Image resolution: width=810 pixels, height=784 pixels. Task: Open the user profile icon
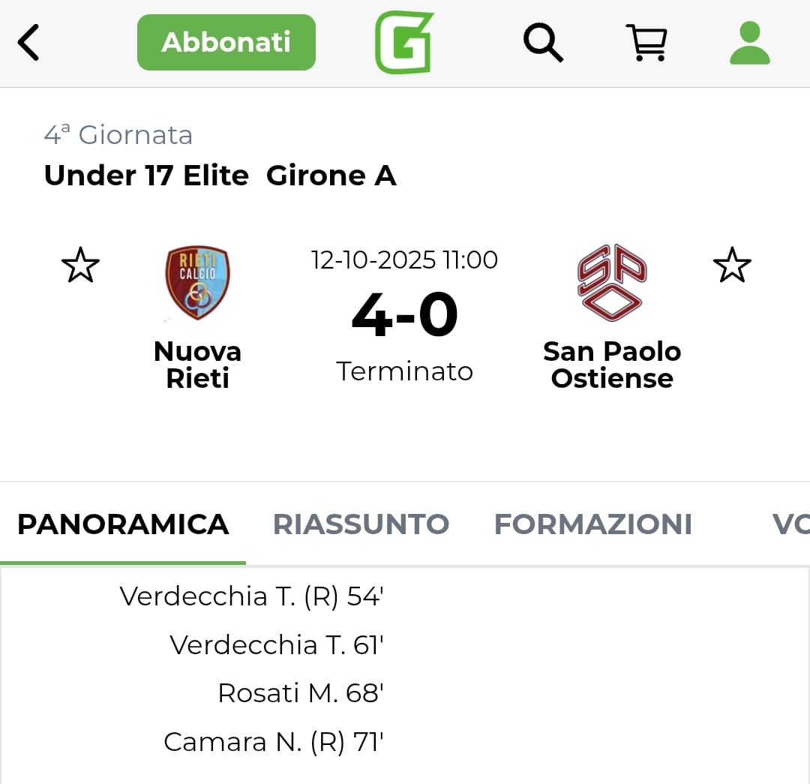click(749, 42)
